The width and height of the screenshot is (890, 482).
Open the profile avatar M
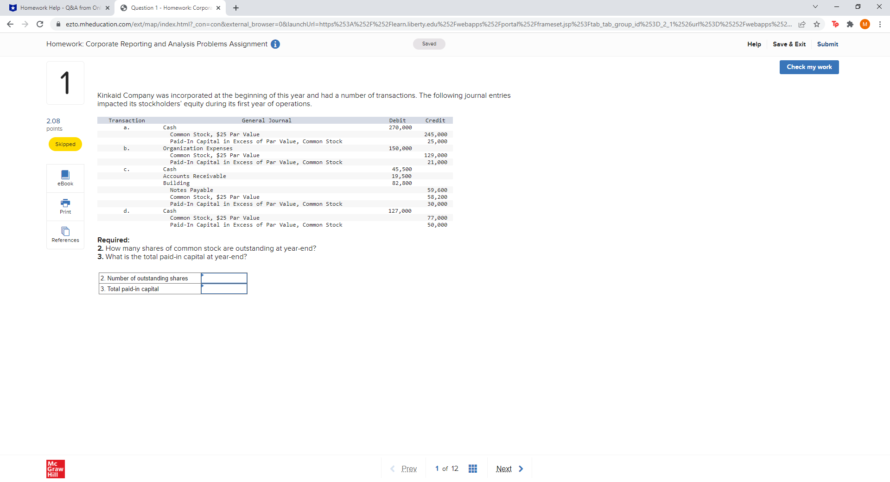click(x=865, y=24)
